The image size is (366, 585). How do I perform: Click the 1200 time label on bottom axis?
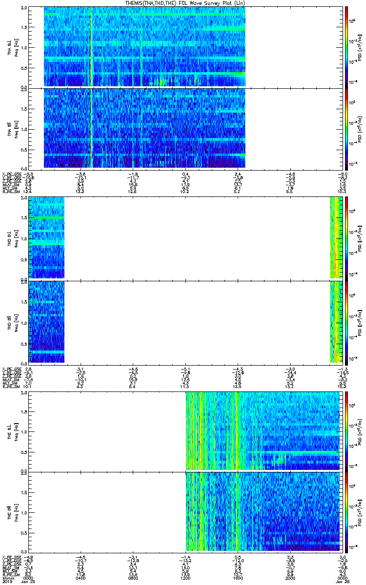(x=185, y=578)
